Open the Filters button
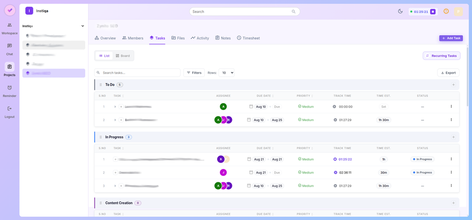The image size is (472, 220). pyautogui.click(x=194, y=73)
